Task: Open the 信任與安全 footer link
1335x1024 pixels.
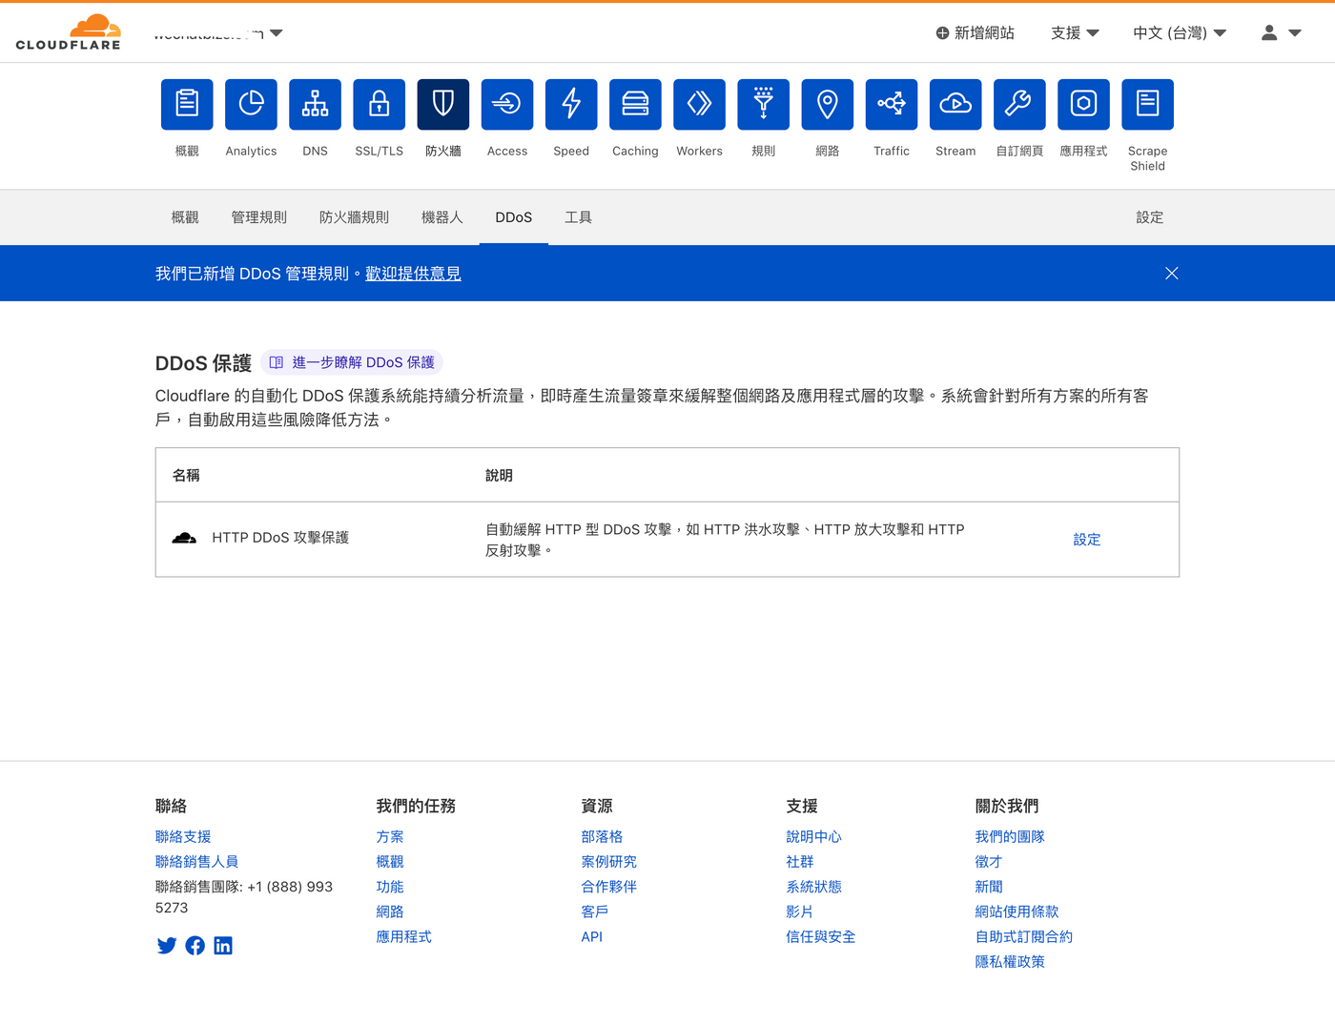Action: click(820, 937)
